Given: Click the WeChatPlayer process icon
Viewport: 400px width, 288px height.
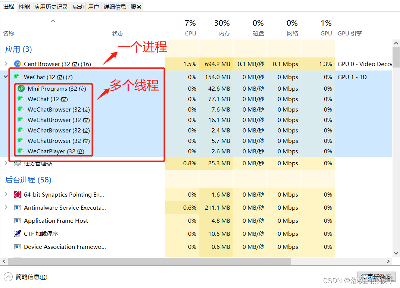Looking at the screenshot, I should [21, 151].
